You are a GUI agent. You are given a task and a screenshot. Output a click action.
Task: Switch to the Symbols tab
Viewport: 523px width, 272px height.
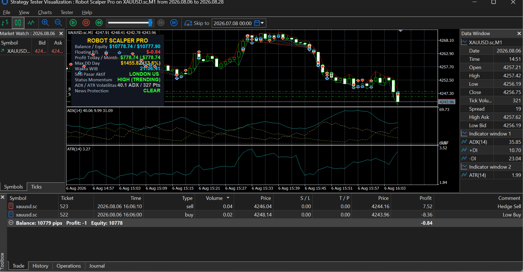(13, 187)
